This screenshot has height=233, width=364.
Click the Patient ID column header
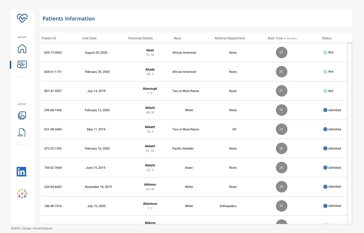(x=49, y=38)
